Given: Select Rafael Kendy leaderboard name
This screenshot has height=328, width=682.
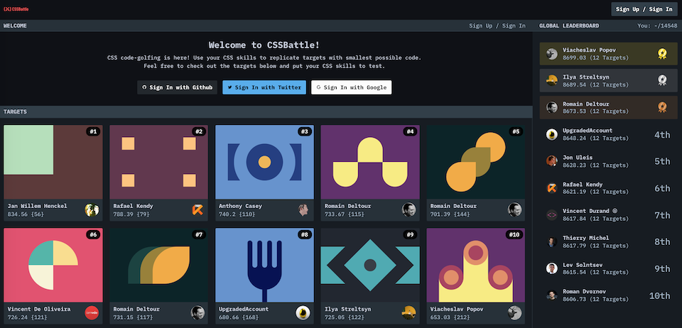Looking at the screenshot, I should click(x=583, y=184).
